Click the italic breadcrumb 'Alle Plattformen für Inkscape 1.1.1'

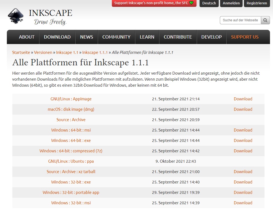pyautogui.click(x=143, y=52)
